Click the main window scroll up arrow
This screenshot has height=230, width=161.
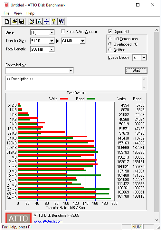tap(156, 30)
